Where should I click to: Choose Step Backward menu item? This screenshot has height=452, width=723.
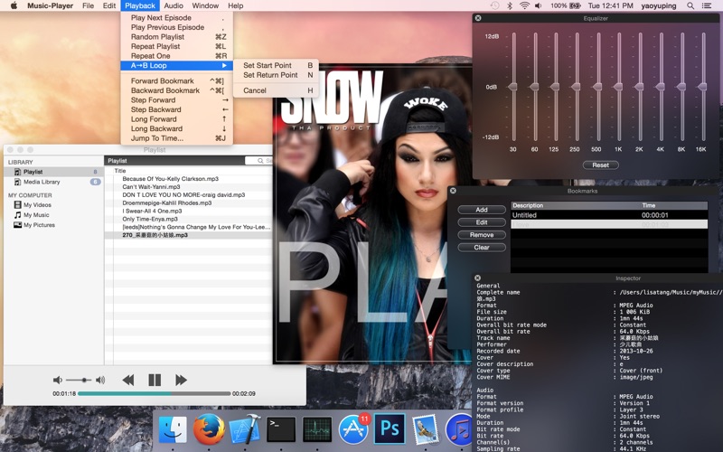tap(176, 109)
